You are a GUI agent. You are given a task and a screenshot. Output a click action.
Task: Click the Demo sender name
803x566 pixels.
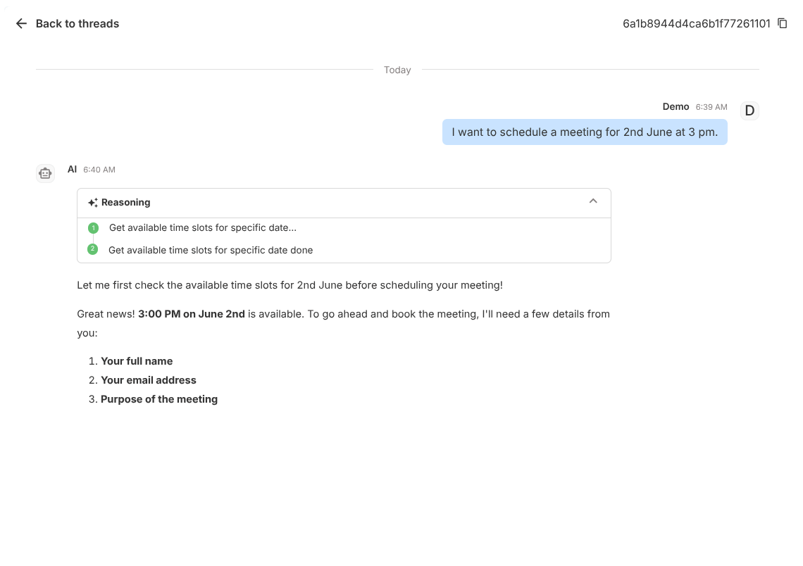676,106
